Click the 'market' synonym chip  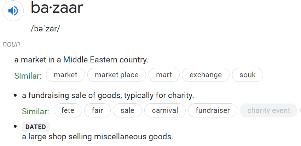click(65, 75)
